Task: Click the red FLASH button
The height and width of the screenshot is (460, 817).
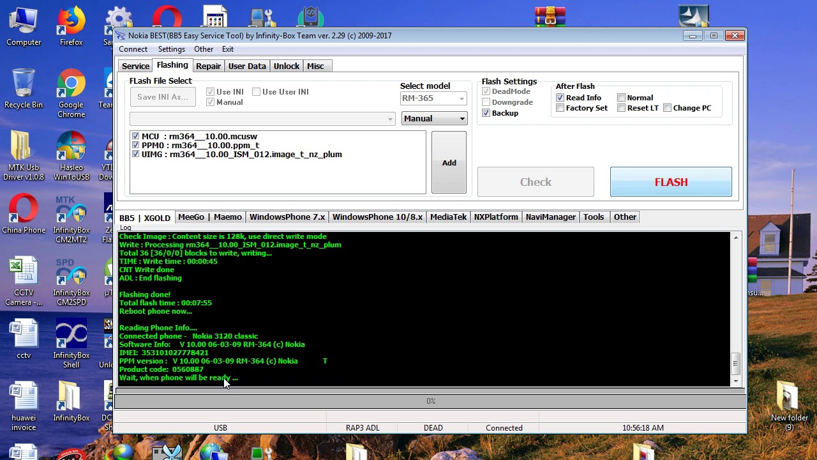Action: (x=671, y=182)
